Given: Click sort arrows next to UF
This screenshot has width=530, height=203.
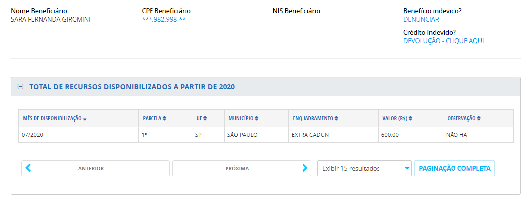Looking at the screenshot, I should [x=205, y=118].
